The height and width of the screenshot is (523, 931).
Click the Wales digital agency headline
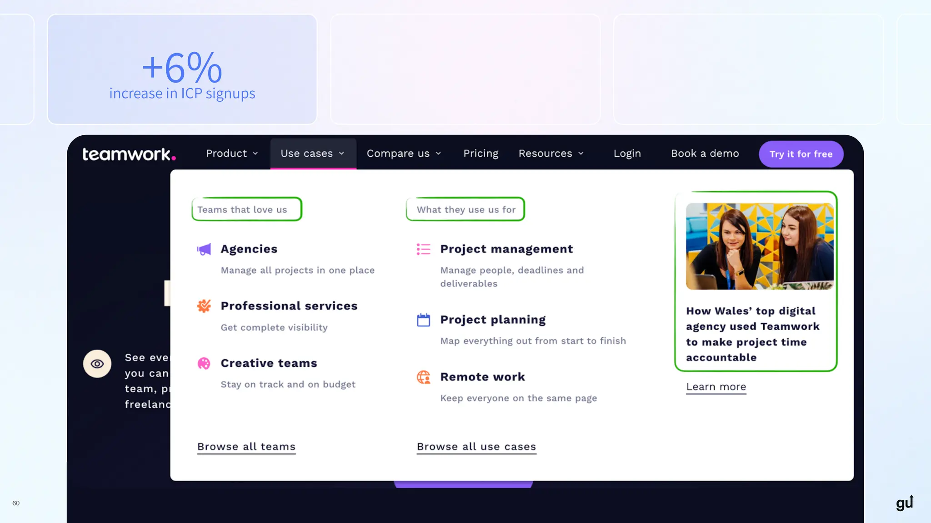[x=753, y=334]
